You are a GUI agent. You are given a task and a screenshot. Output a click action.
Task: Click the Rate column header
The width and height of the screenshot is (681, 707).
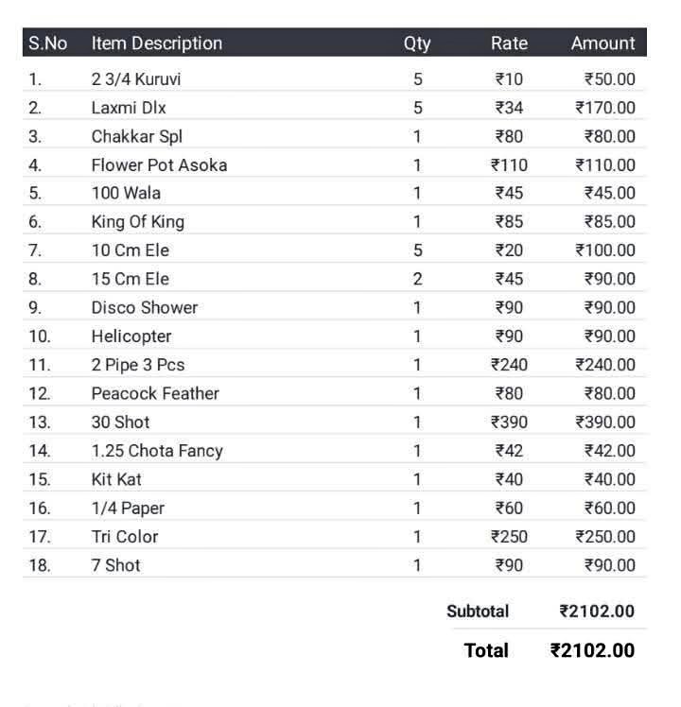pos(509,43)
